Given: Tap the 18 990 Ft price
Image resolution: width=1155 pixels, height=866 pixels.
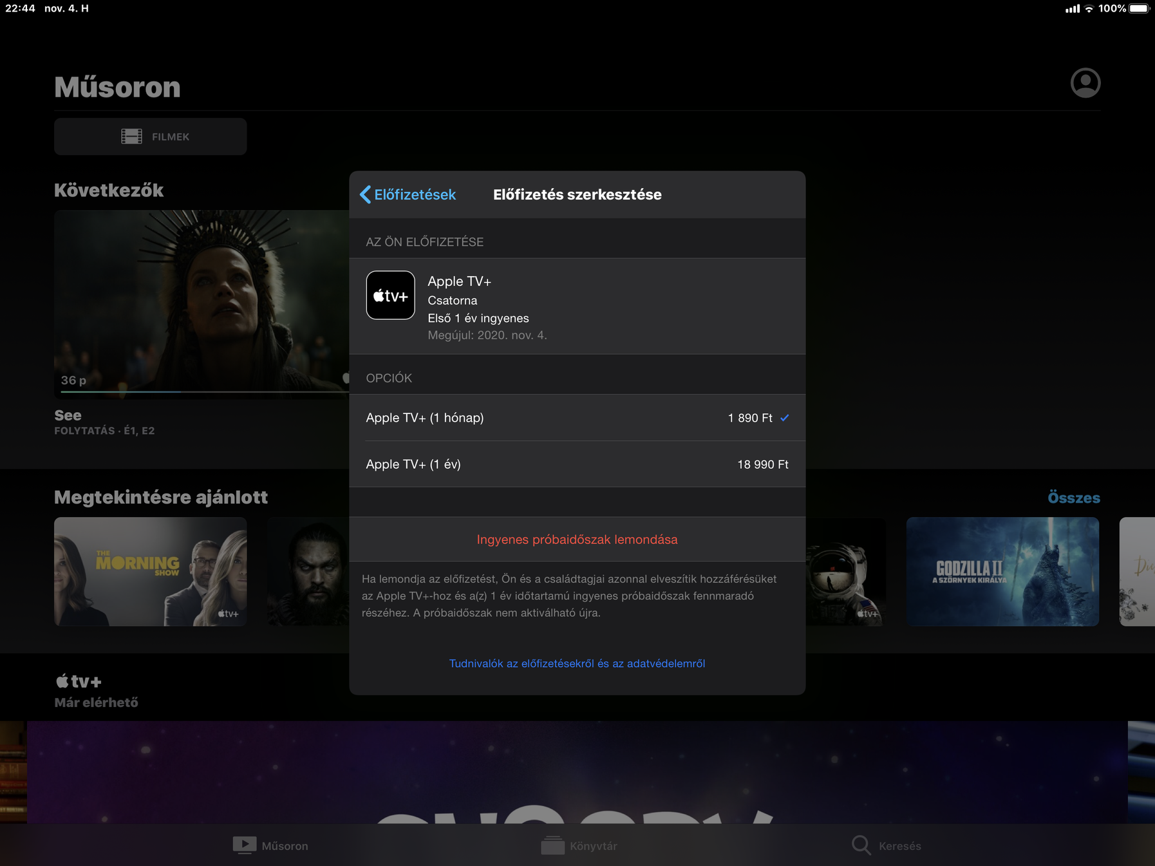Looking at the screenshot, I should pyautogui.click(x=763, y=464).
